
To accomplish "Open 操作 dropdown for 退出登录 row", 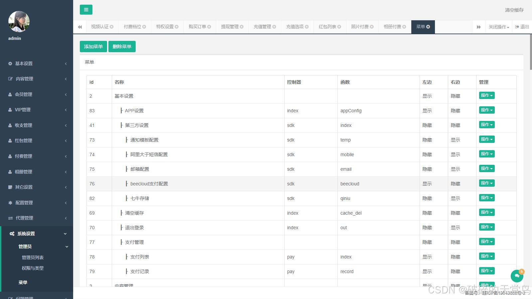I will coord(487,227).
